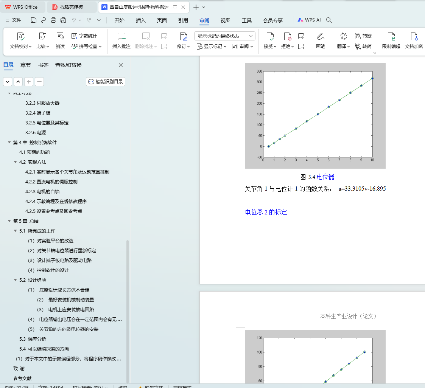
Task: Open the 会员专享 tab
Action: [x=272, y=20]
